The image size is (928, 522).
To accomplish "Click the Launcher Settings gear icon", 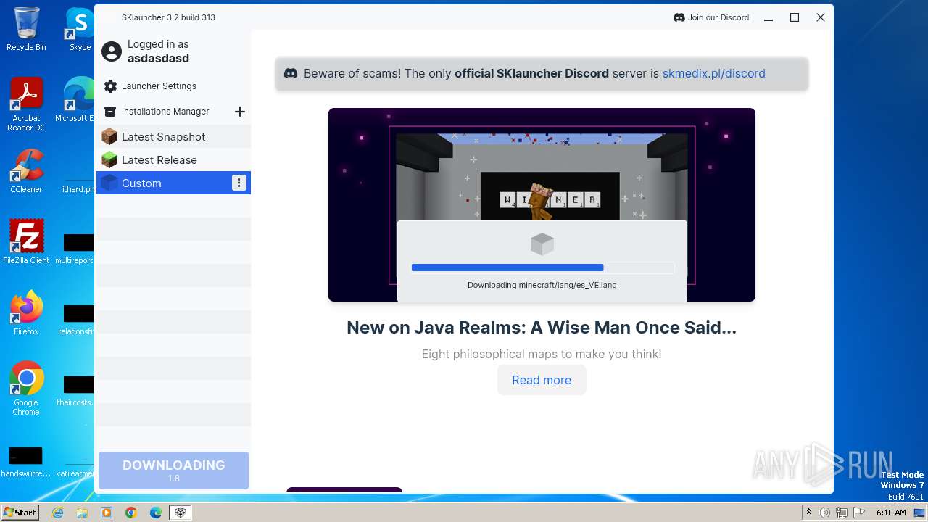I will [x=110, y=86].
